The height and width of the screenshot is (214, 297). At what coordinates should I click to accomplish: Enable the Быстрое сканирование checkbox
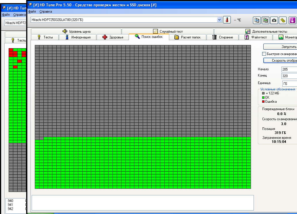(x=264, y=54)
